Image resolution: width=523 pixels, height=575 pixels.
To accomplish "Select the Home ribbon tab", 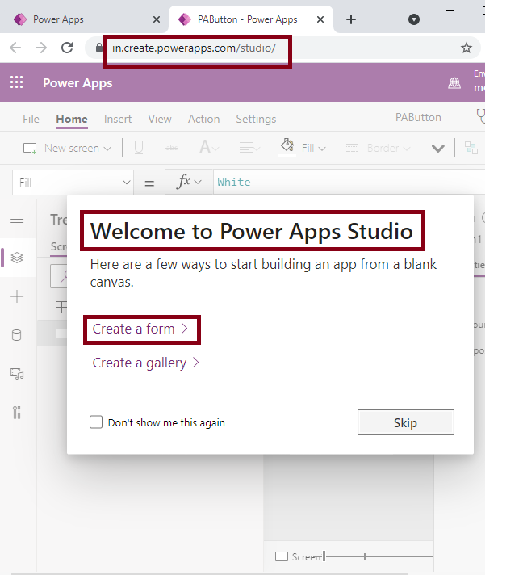I will tap(72, 119).
